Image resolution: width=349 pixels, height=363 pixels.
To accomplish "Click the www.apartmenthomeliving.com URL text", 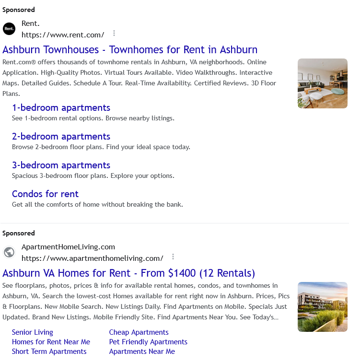I will 93,258.
